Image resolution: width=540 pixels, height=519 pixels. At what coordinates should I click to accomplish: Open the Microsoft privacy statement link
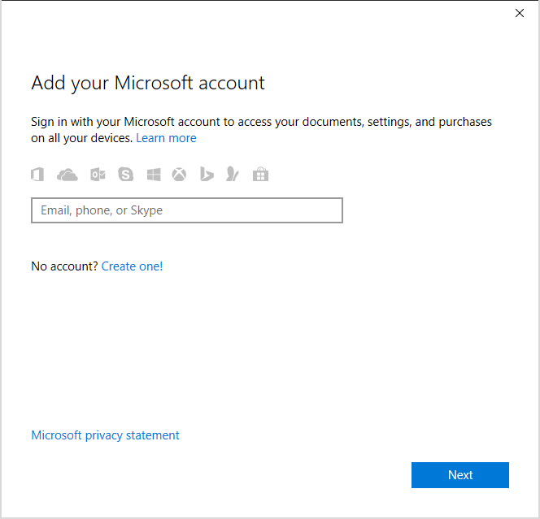pyautogui.click(x=105, y=435)
